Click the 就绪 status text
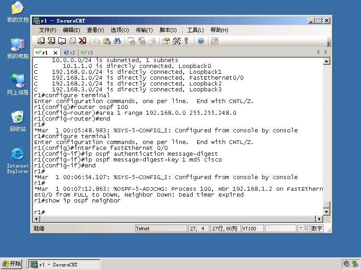Screen dimensions: 361x270 pyautogui.click(x=39, y=229)
